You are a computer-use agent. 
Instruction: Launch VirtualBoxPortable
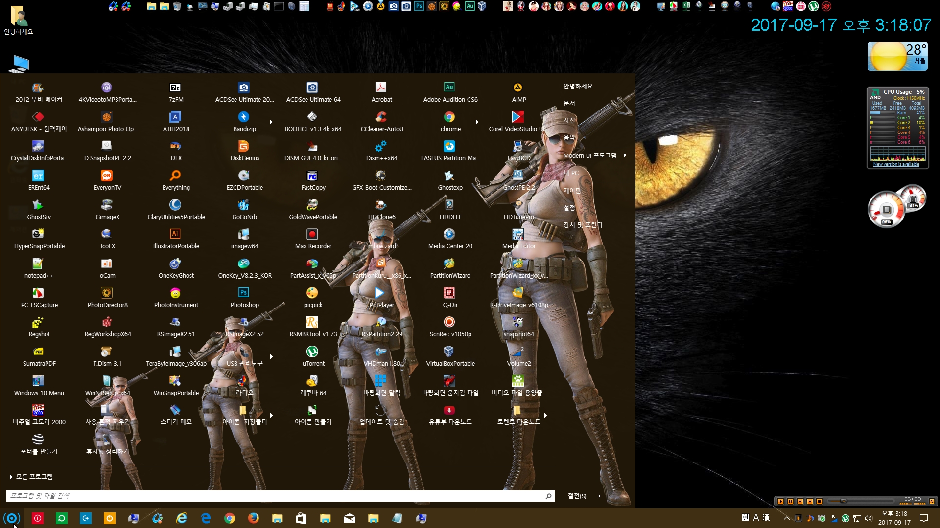(450, 356)
